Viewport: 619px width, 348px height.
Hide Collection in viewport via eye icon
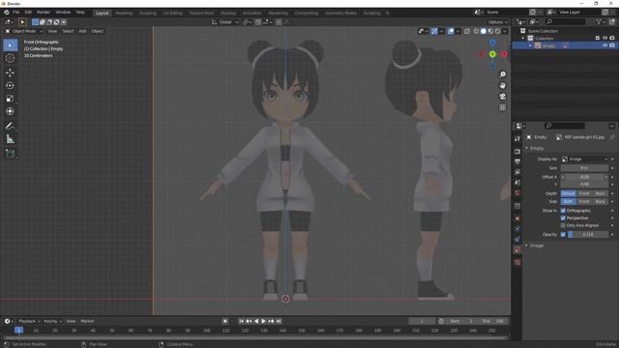(x=604, y=39)
